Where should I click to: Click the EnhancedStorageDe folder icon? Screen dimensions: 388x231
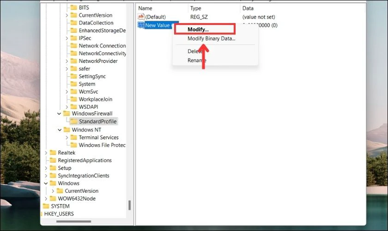74,30
